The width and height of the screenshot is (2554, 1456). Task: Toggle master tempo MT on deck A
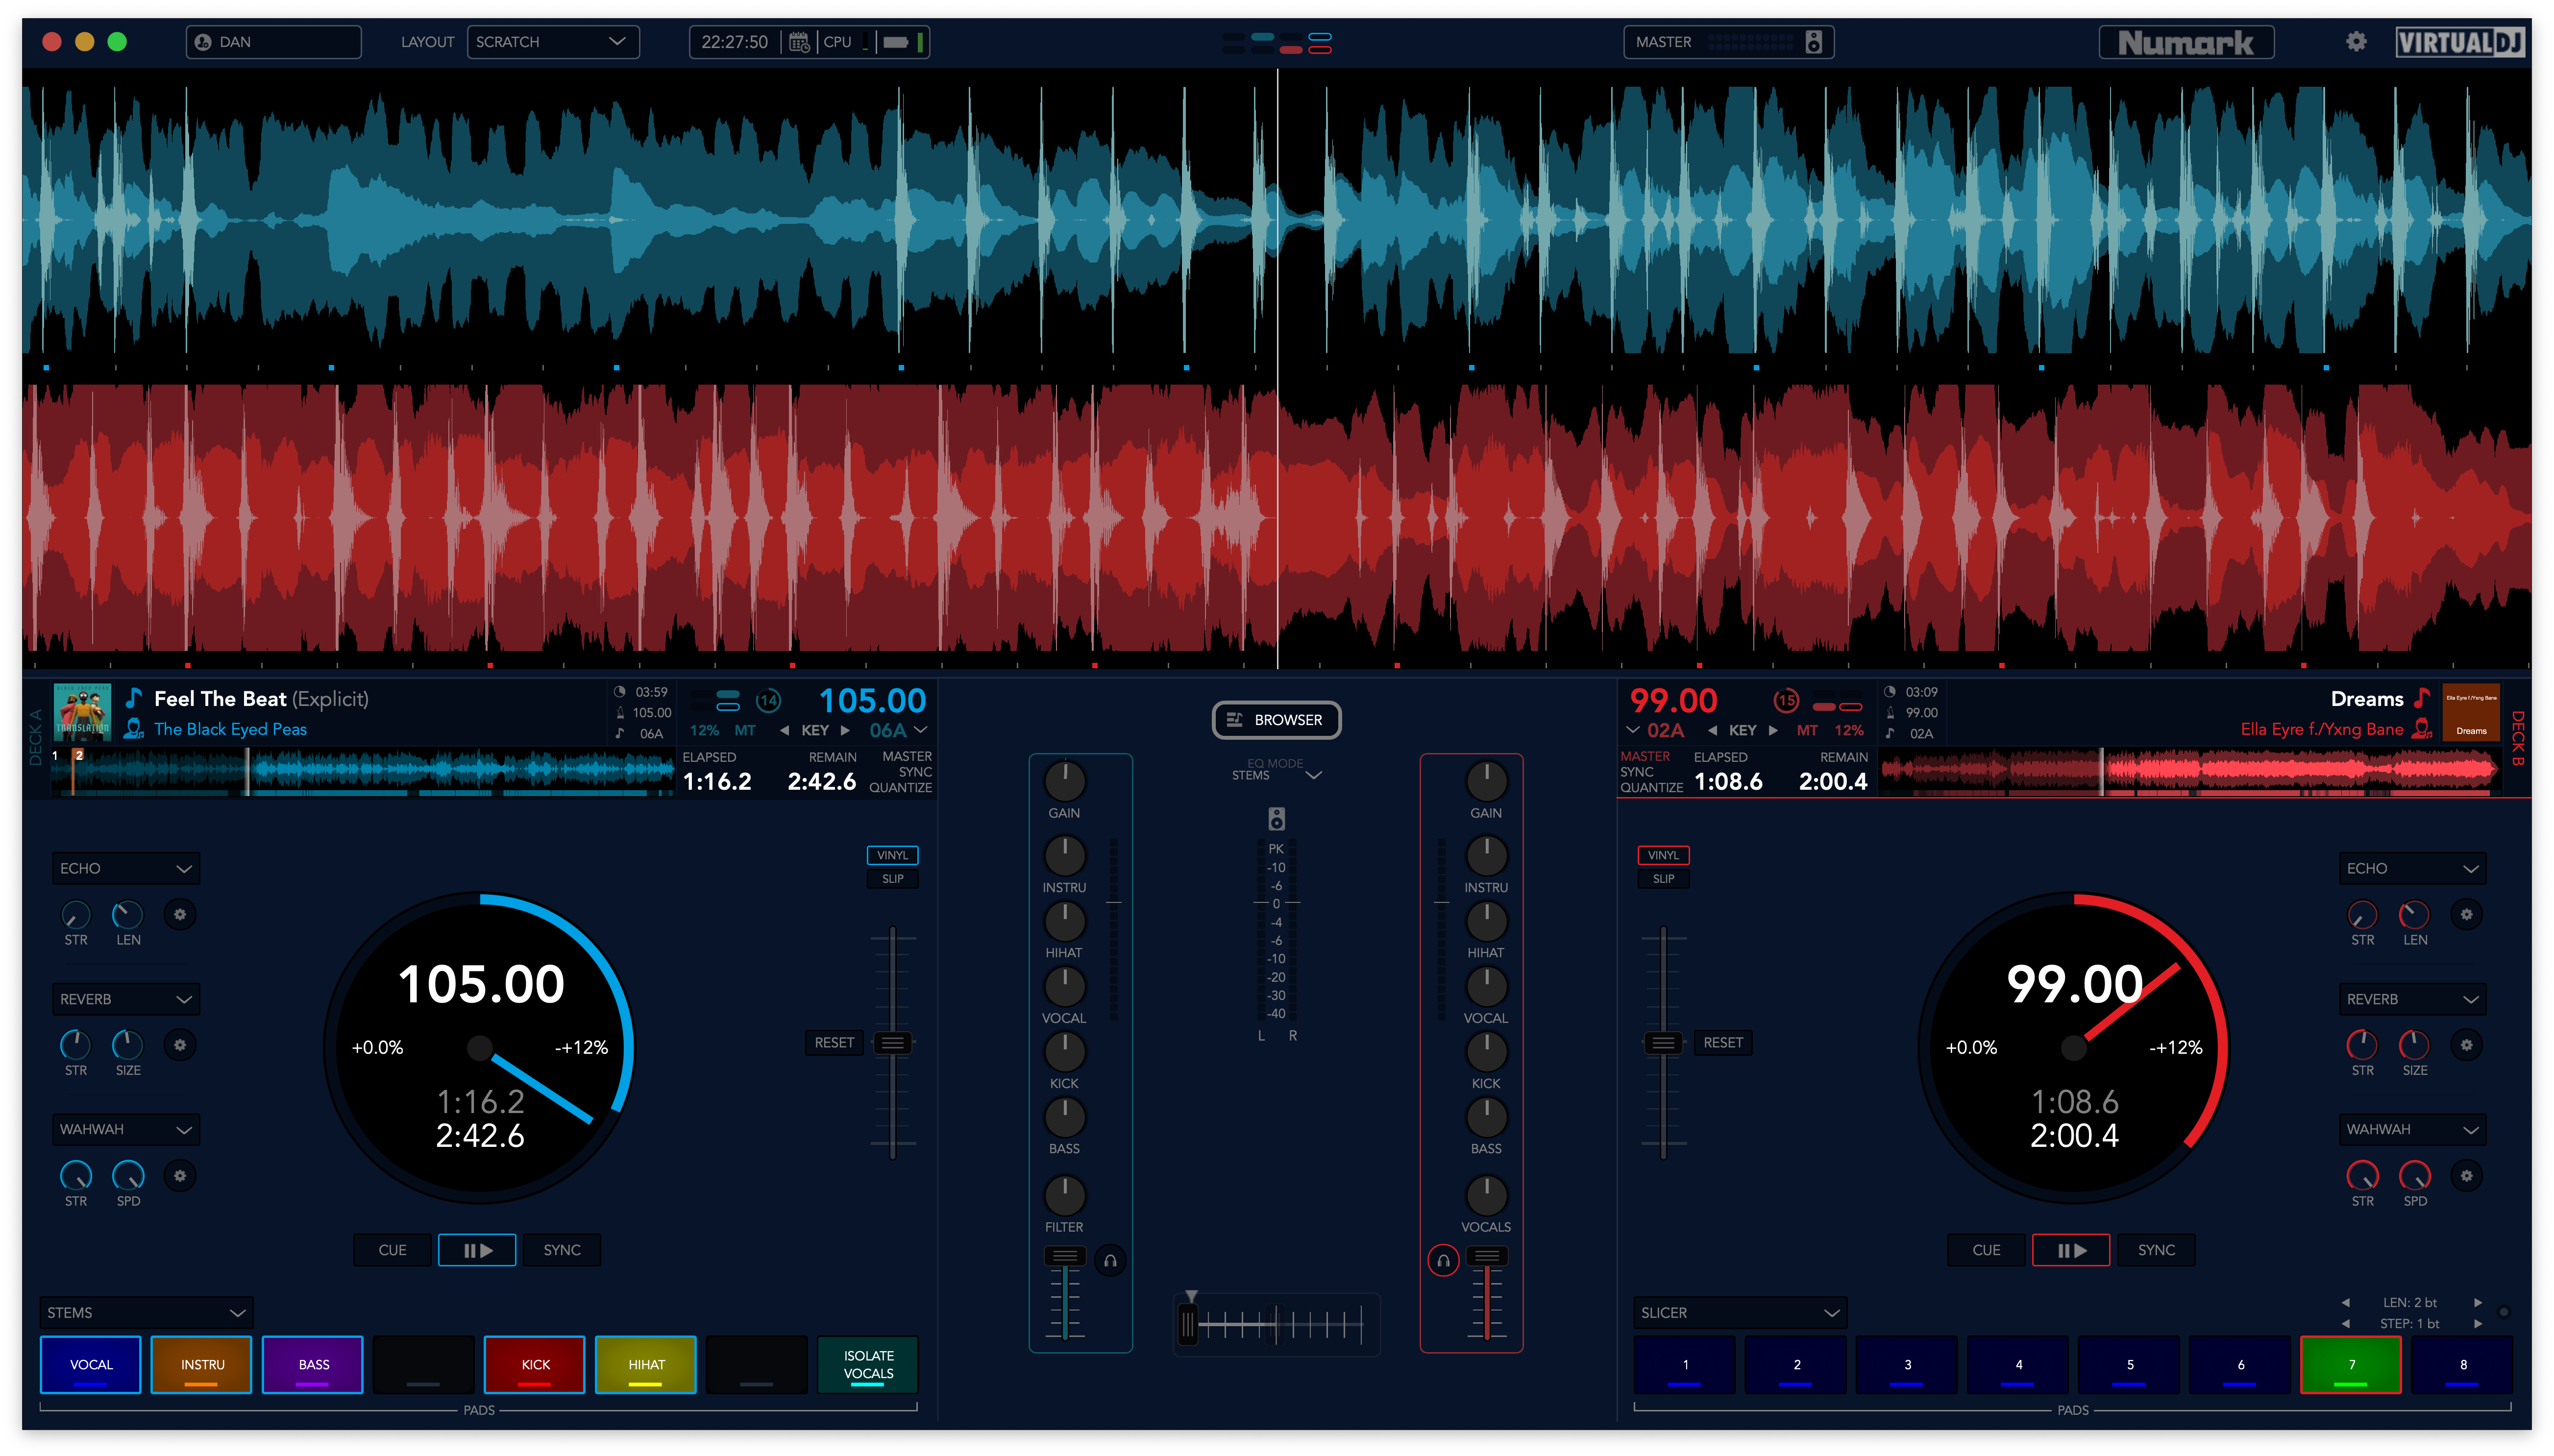745,731
